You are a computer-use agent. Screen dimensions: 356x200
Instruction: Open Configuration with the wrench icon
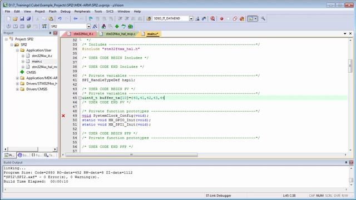point(263,18)
